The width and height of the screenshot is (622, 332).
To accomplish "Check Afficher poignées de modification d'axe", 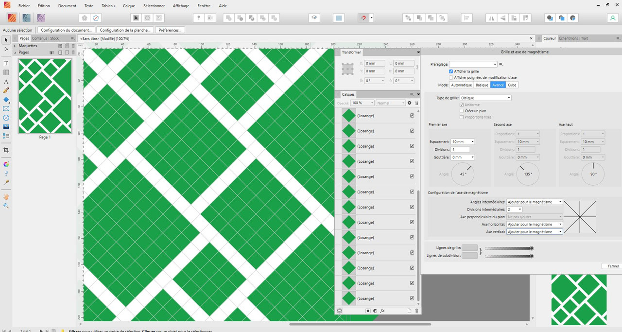I will 451,77.
